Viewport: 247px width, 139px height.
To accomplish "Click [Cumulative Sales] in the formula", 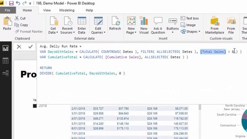I will (x=123, y=57).
